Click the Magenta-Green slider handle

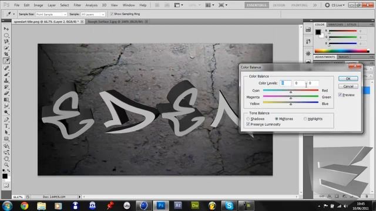click(291, 98)
